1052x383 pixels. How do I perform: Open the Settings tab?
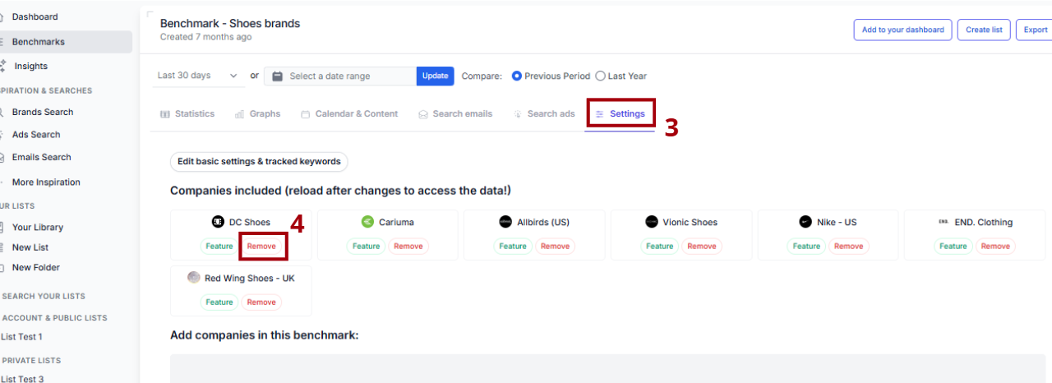[x=621, y=113]
